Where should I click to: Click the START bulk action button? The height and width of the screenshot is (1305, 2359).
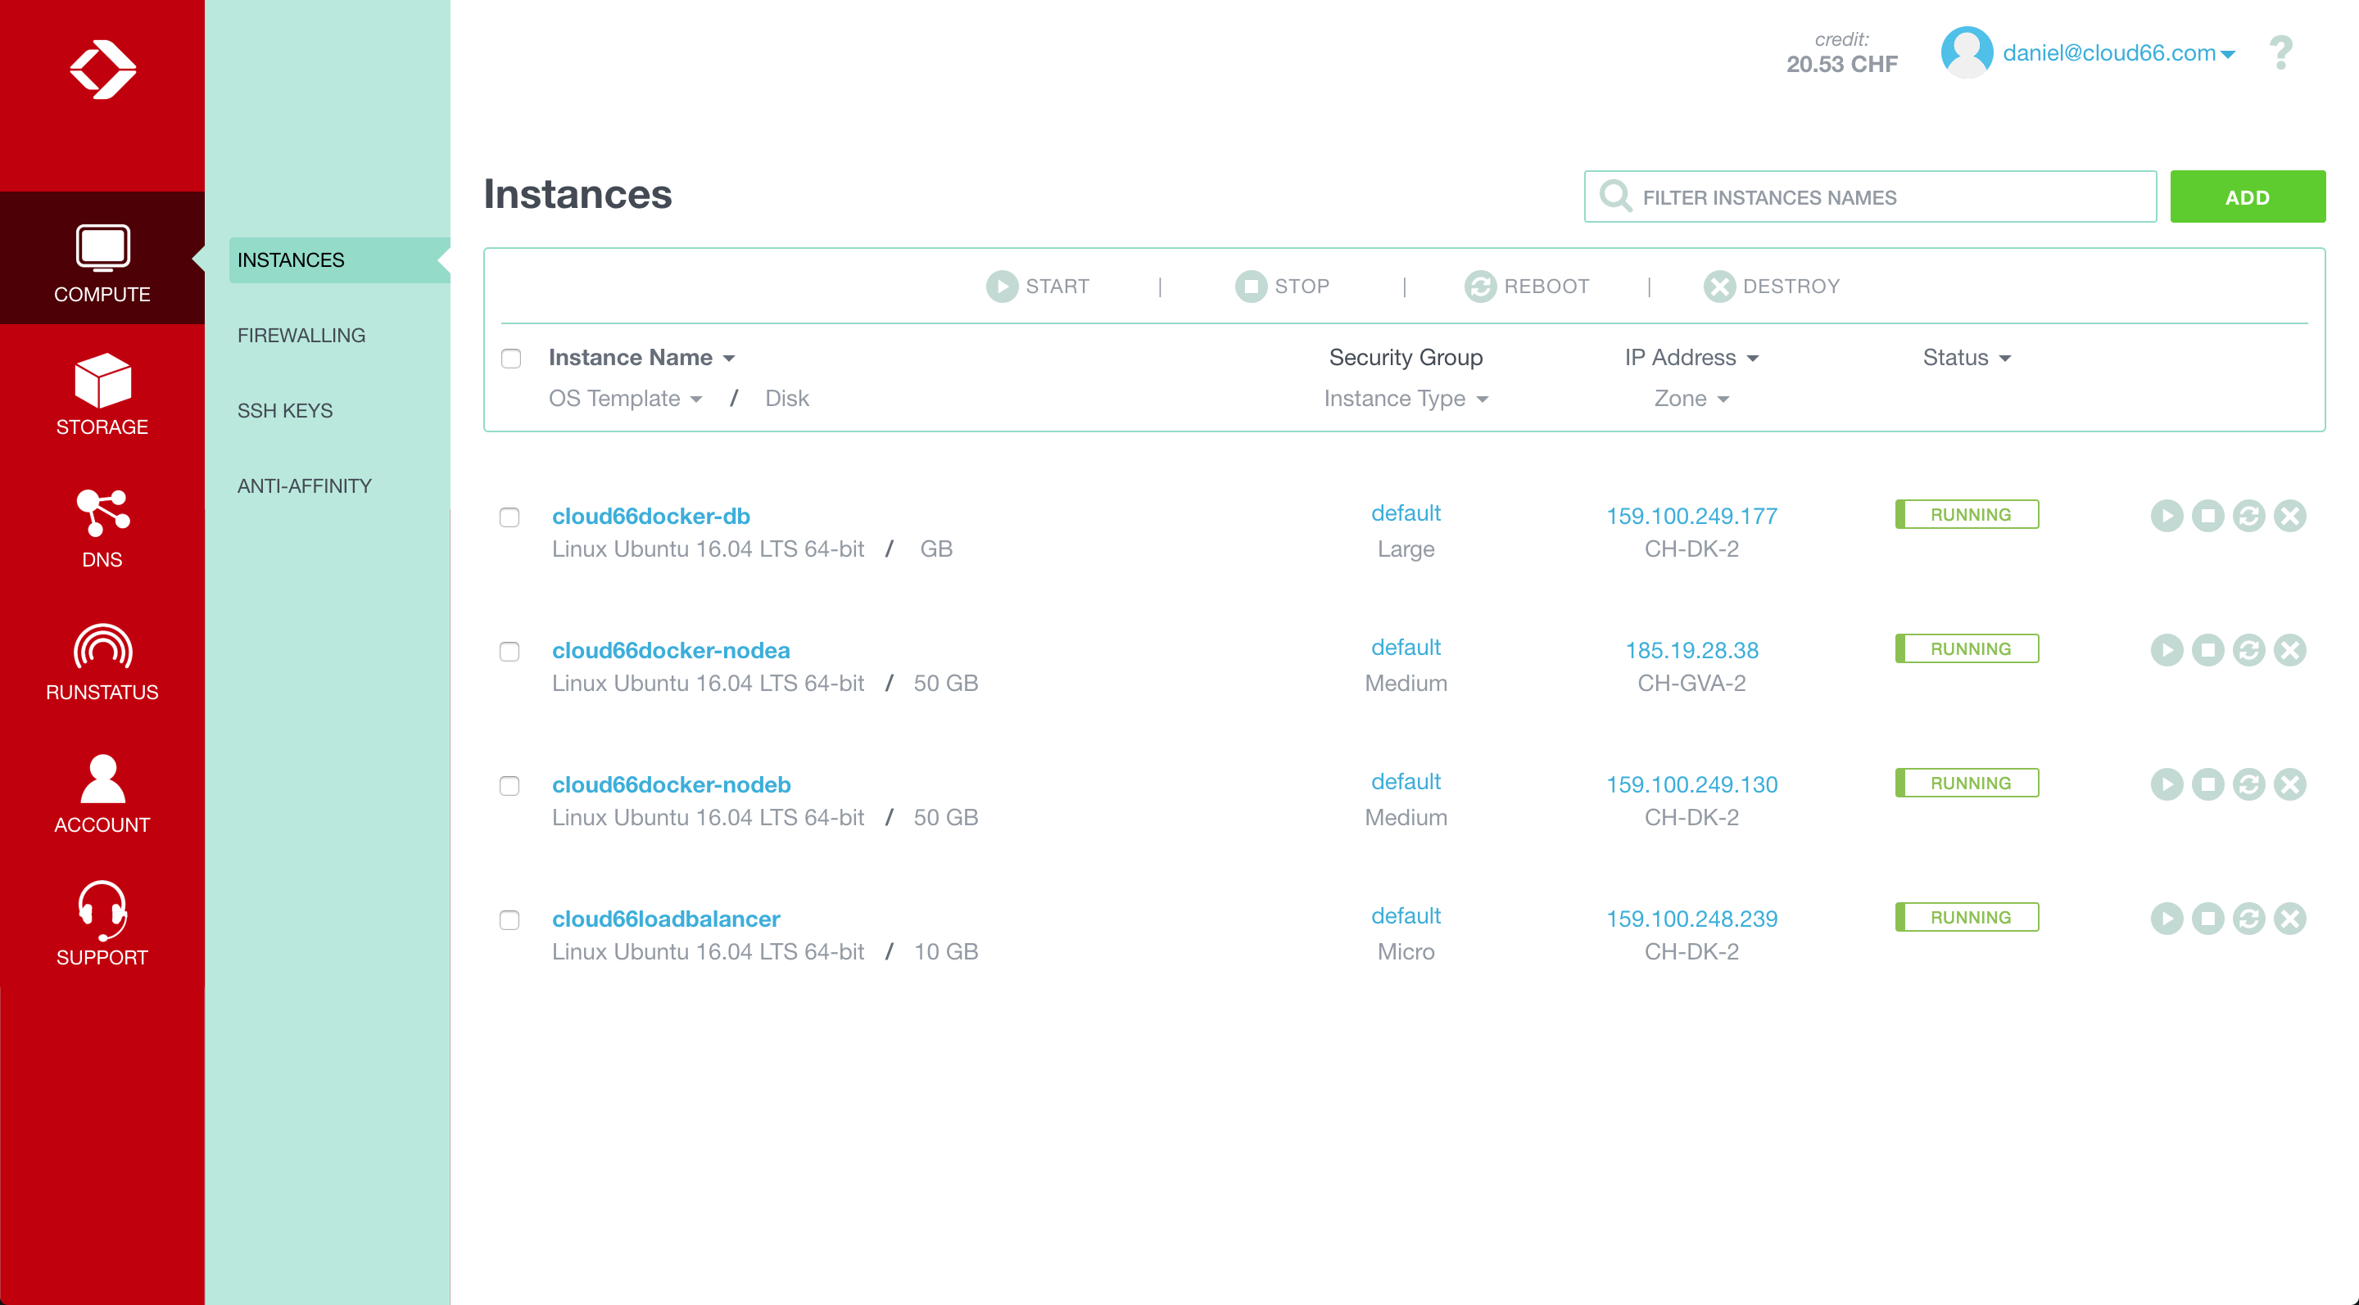[x=1038, y=287]
